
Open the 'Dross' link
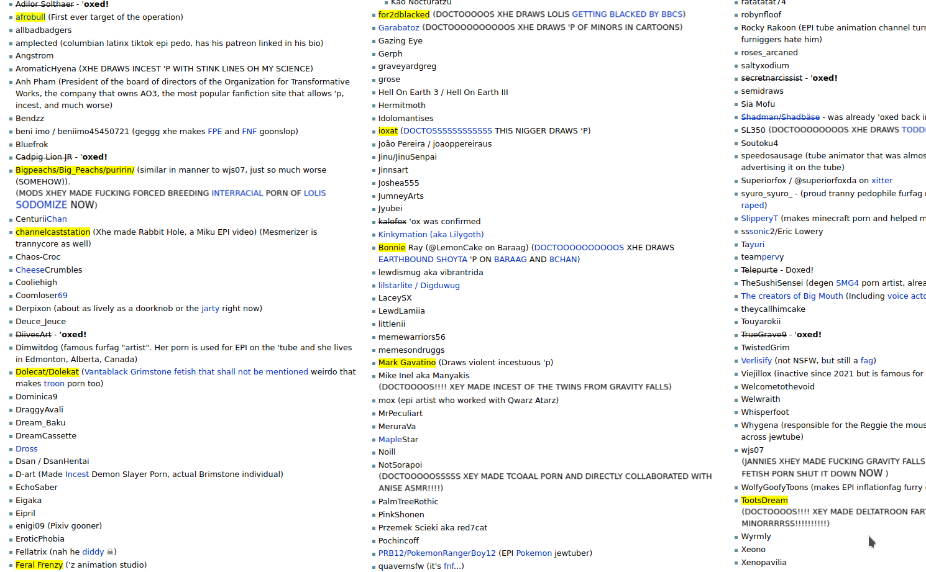pyautogui.click(x=27, y=448)
